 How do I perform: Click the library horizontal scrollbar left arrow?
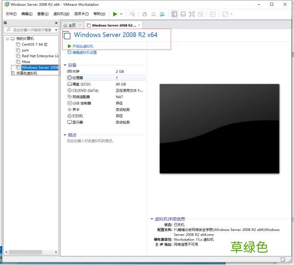pos(6,252)
